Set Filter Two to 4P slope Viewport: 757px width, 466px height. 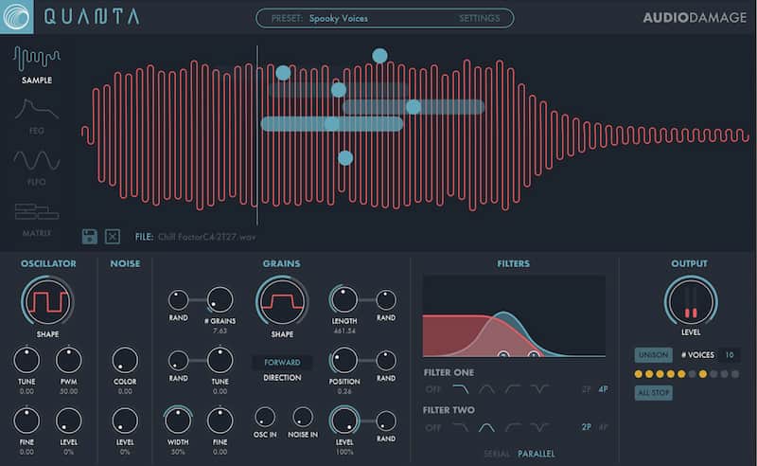pos(603,427)
